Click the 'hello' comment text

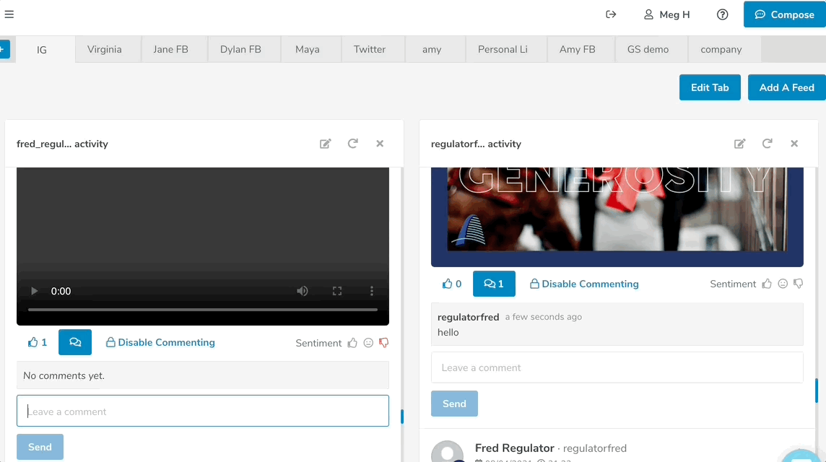click(448, 332)
